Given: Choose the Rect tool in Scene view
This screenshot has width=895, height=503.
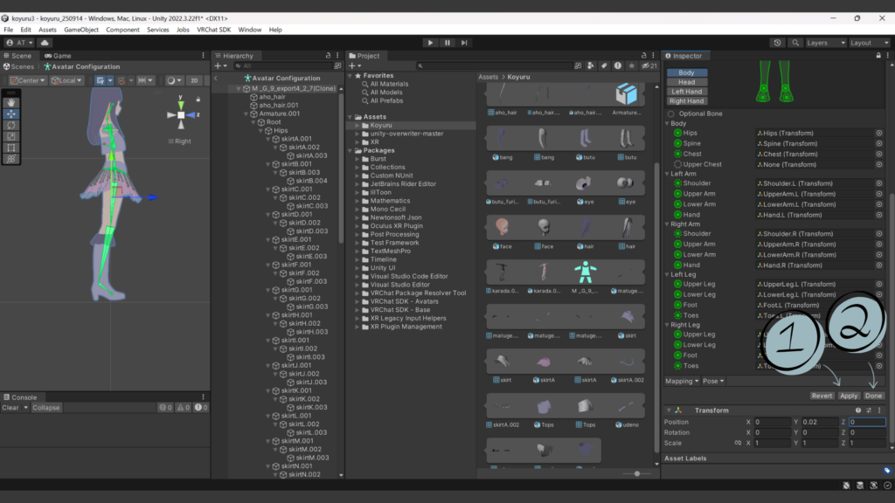Looking at the screenshot, I should pos(11,148).
